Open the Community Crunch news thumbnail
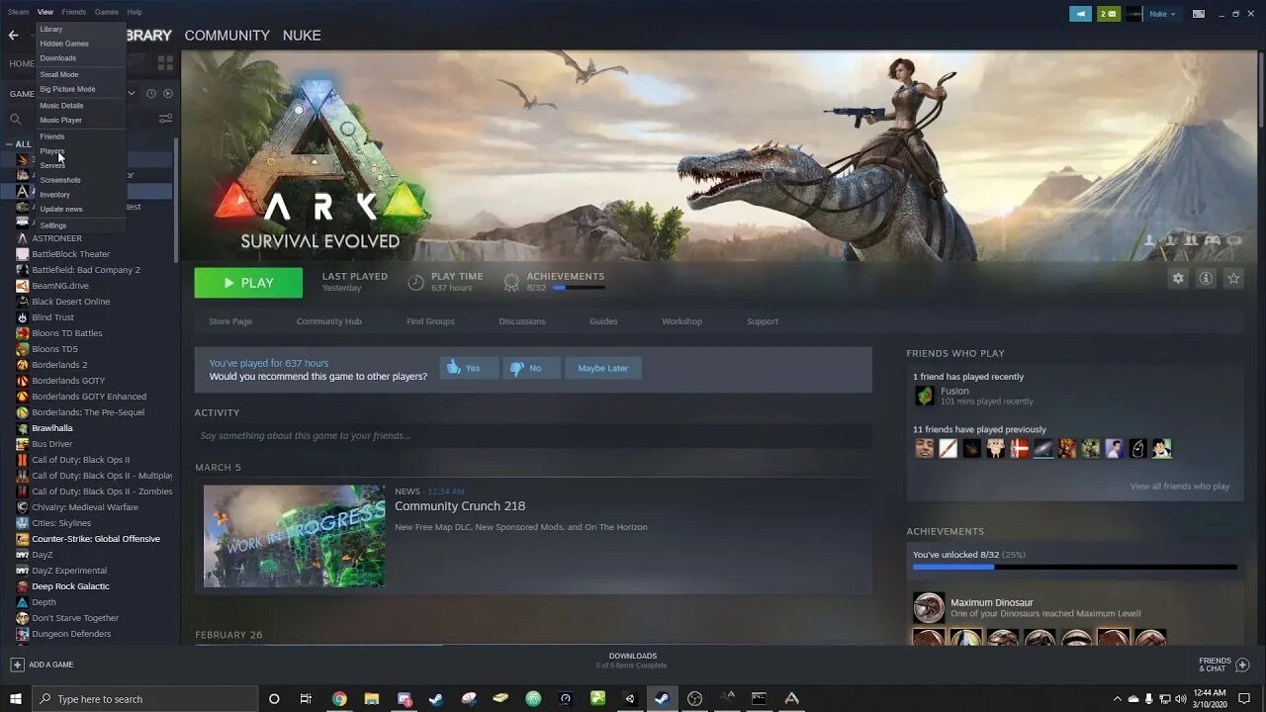Image resolution: width=1266 pixels, height=712 pixels. 294,536
